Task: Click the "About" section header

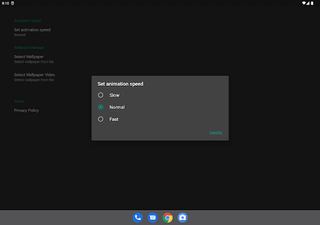Action: tap(19, 101)
